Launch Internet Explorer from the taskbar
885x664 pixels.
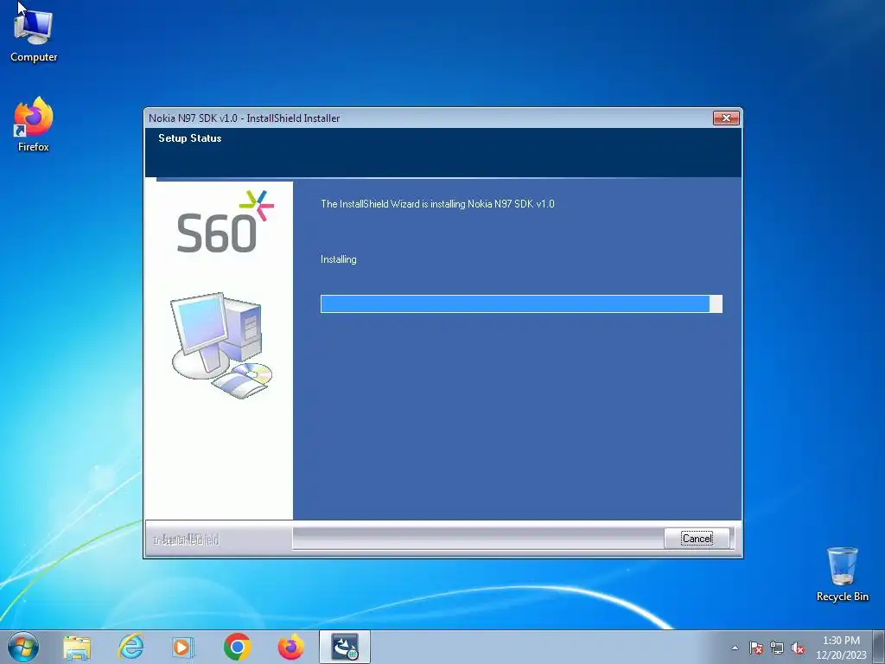tap(131, 647)
